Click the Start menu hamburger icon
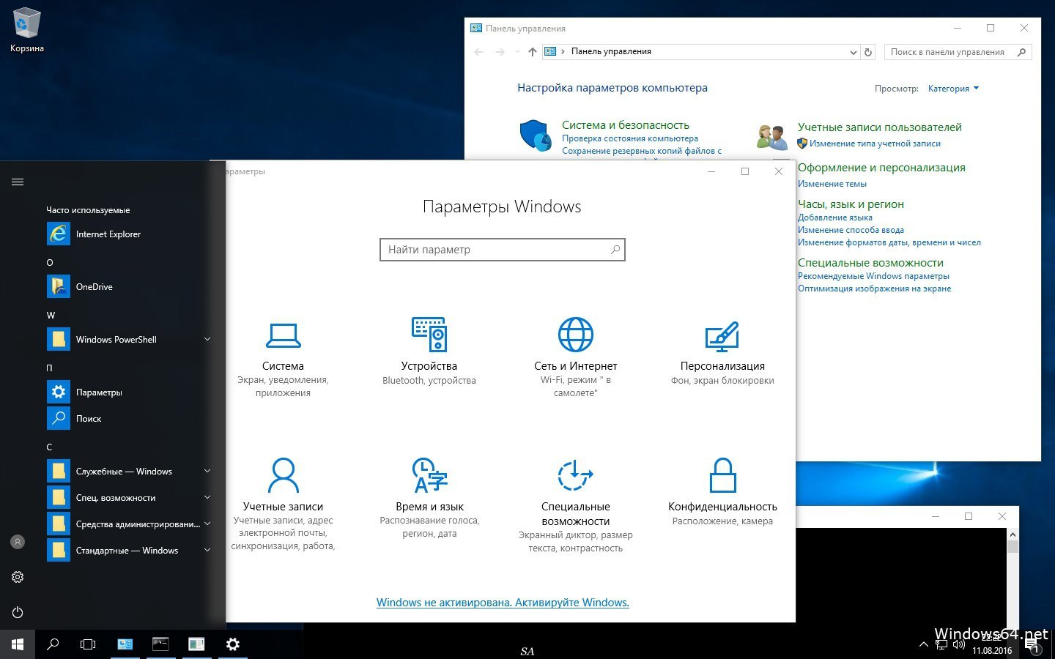 (x=18, y=182)
